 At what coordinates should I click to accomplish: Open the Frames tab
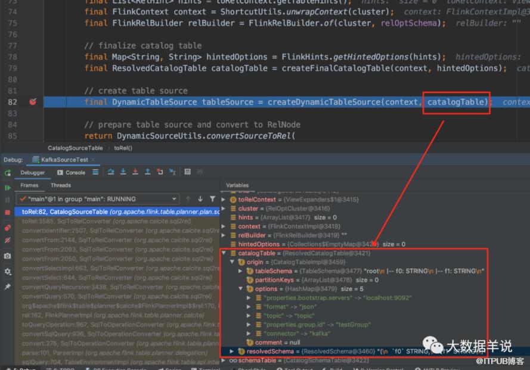click(x=29, y=185)
